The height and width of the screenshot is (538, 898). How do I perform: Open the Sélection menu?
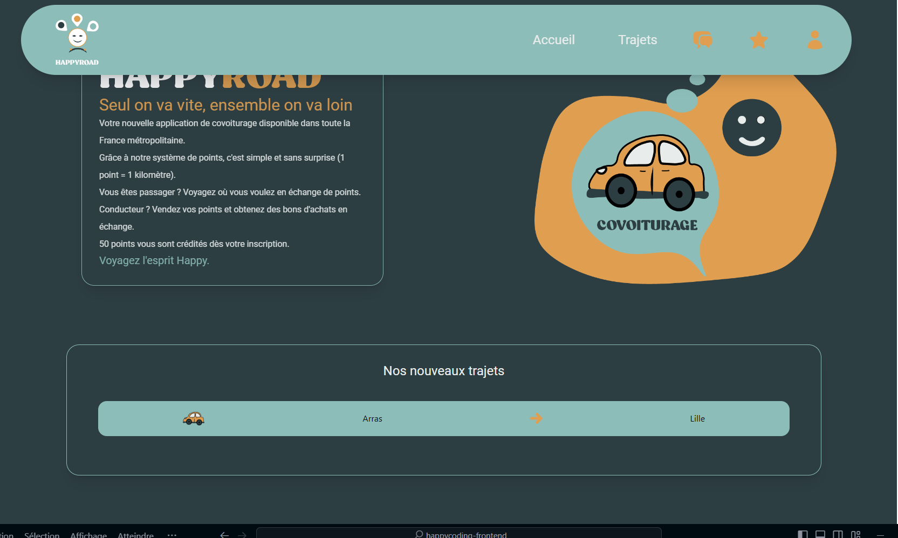42,534
